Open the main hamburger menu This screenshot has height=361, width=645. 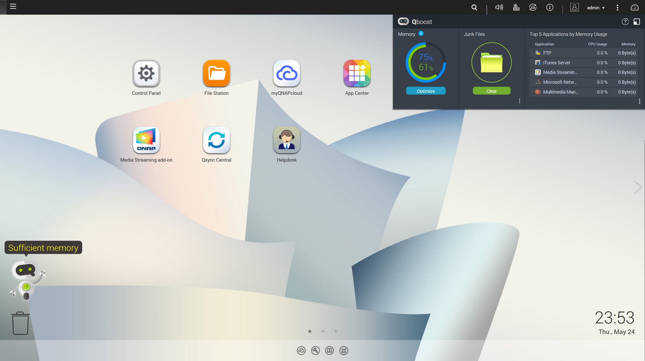pyautogui.click(x=13, y=7)
